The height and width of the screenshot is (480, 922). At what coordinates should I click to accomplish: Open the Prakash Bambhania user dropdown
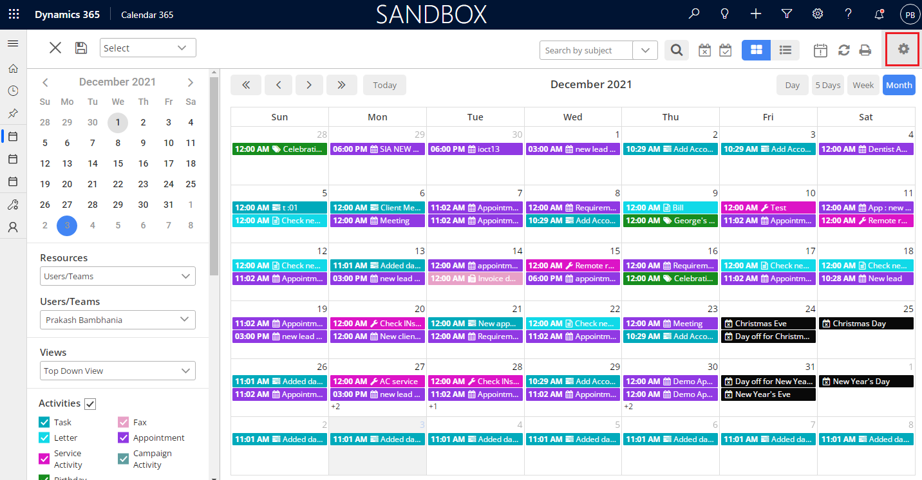click(118, 320)
